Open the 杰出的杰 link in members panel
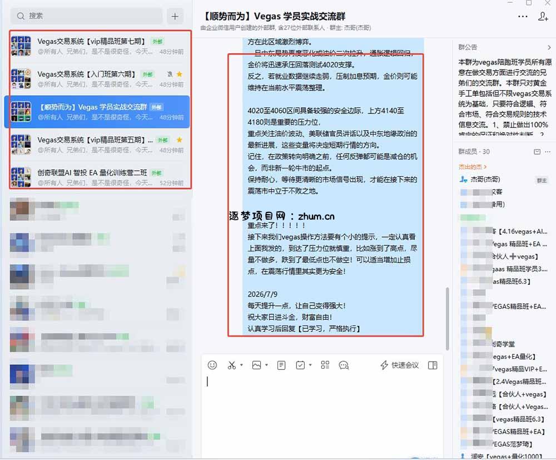556x460 pixels. 472,167
